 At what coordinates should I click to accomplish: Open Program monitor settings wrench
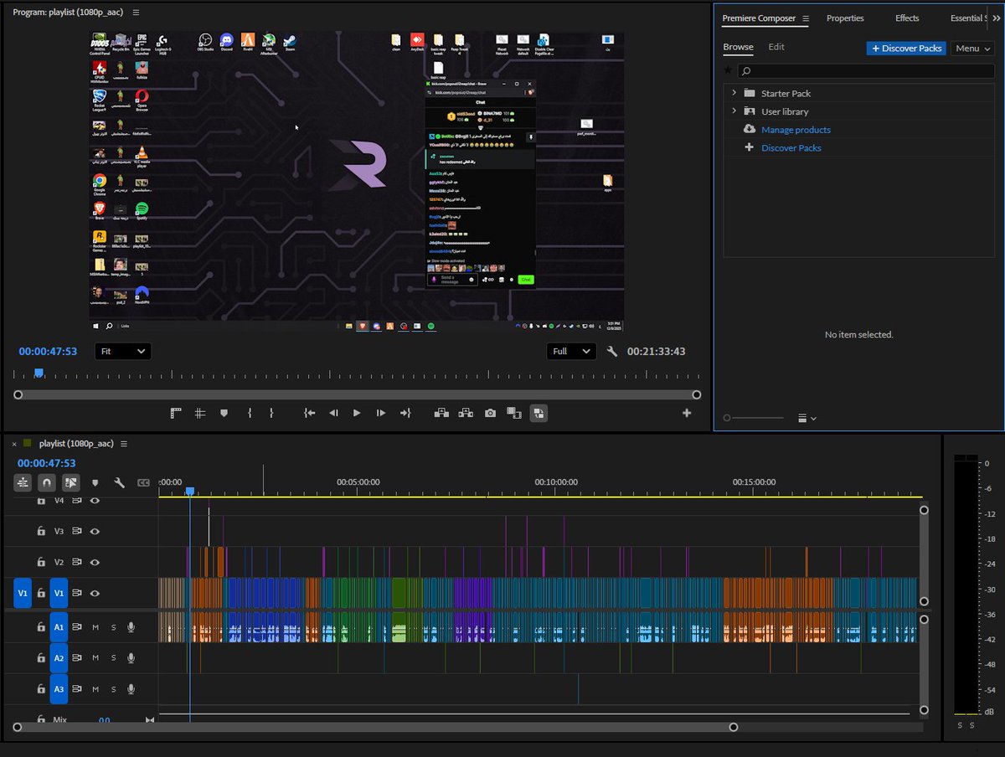point(612,352)
